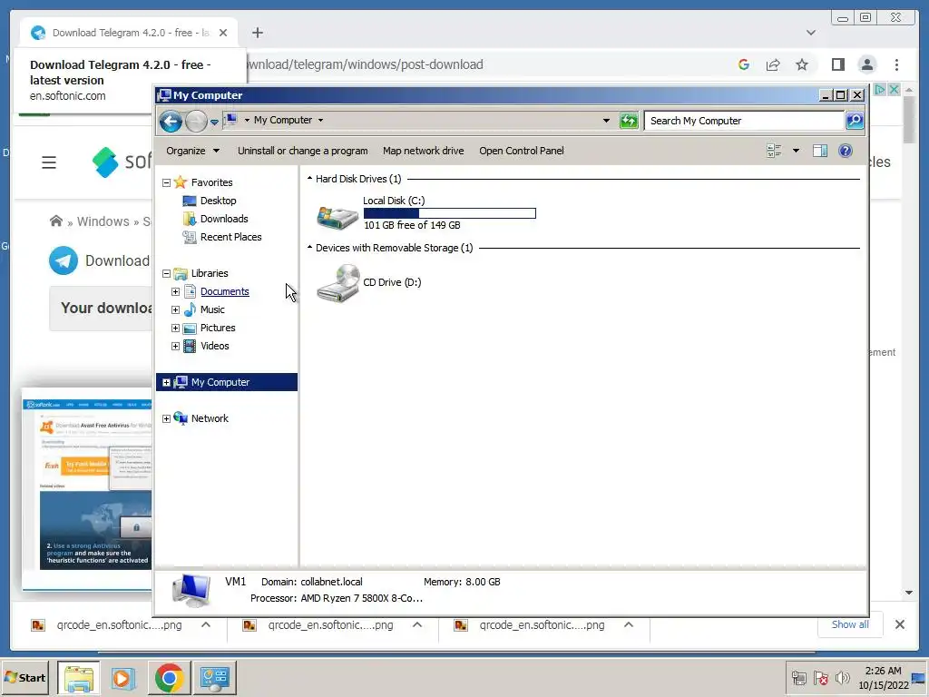Click the Pictures library icon
This screenshot has height=697, width=929.
coord(190,329)
